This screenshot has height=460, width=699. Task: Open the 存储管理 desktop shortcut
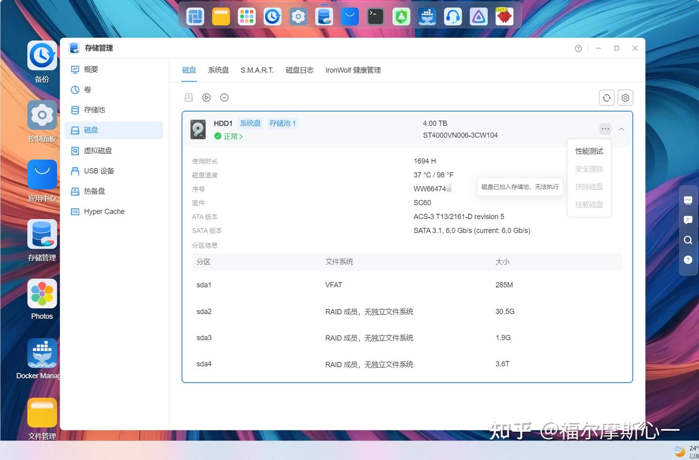click(42, 240)
